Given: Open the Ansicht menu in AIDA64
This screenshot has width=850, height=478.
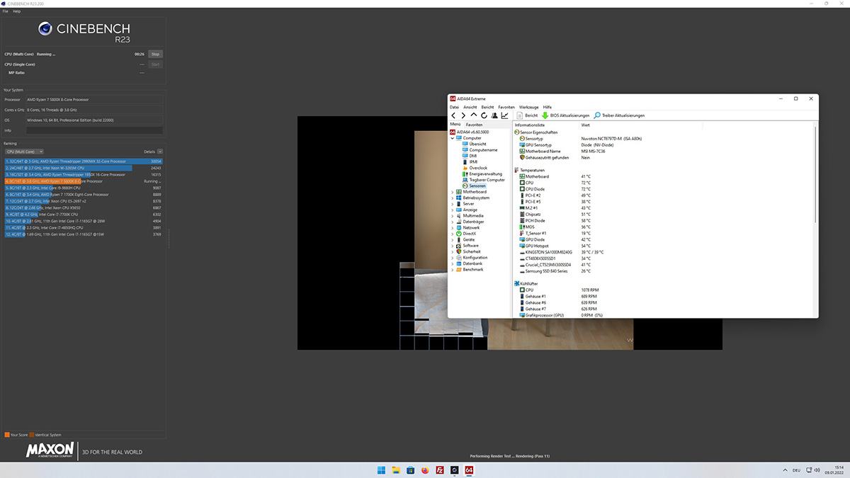Looking at the screenshot, I should pyautogui.click(x=470, y=107).
